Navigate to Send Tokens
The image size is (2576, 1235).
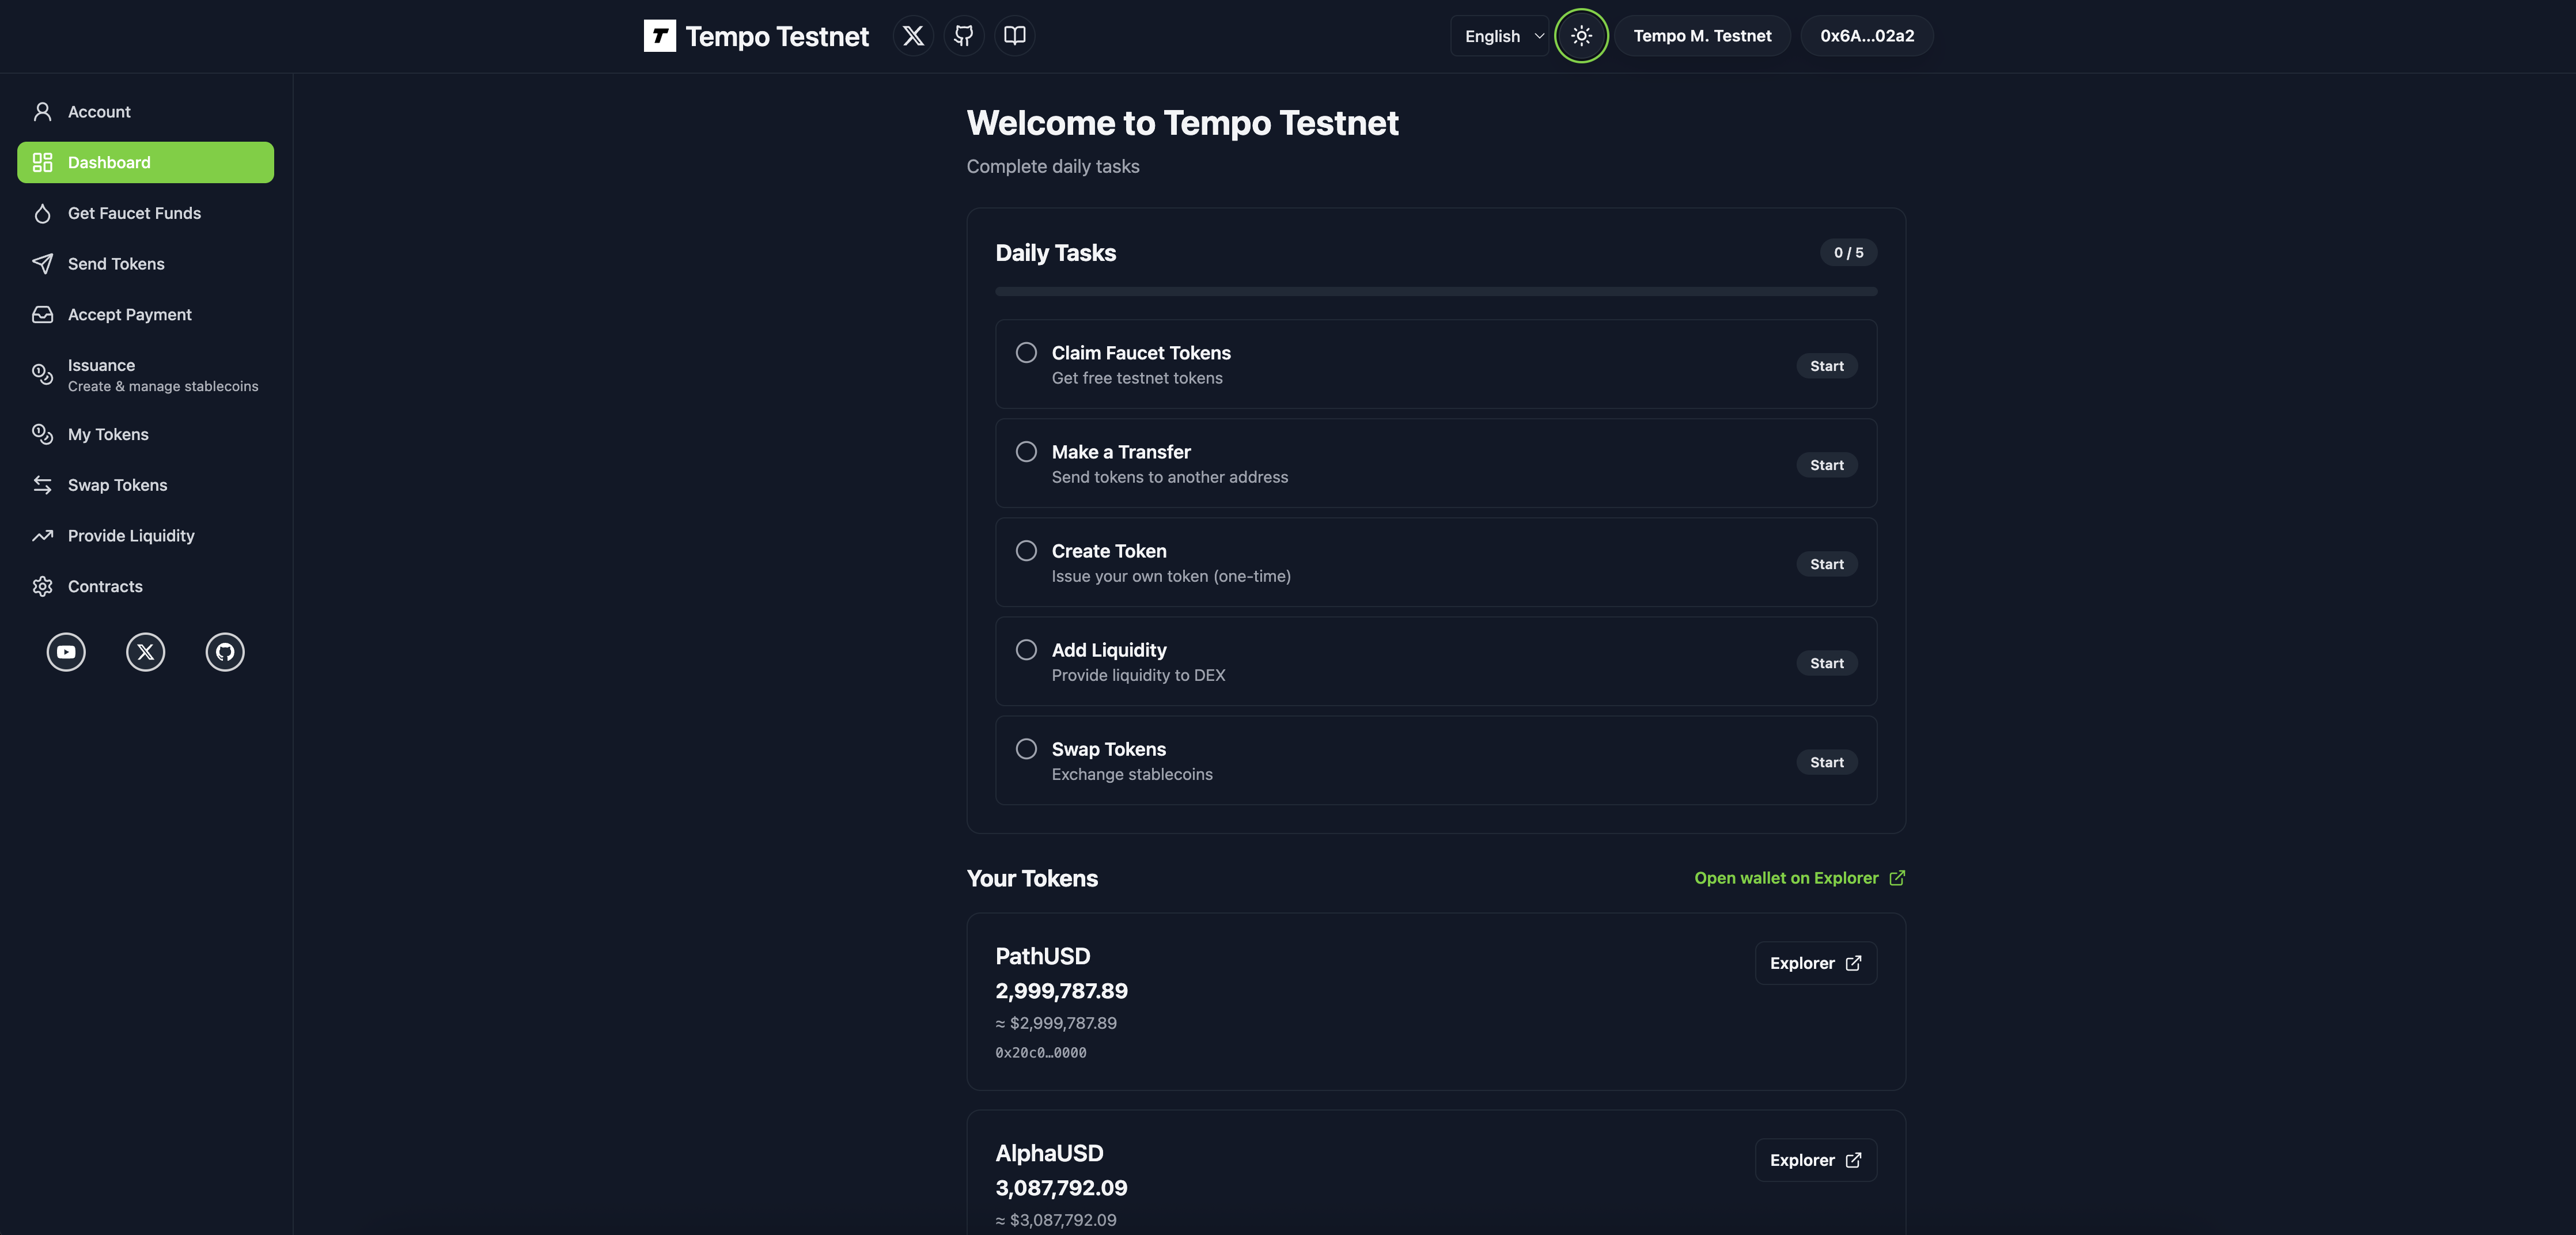coord(145,264)
